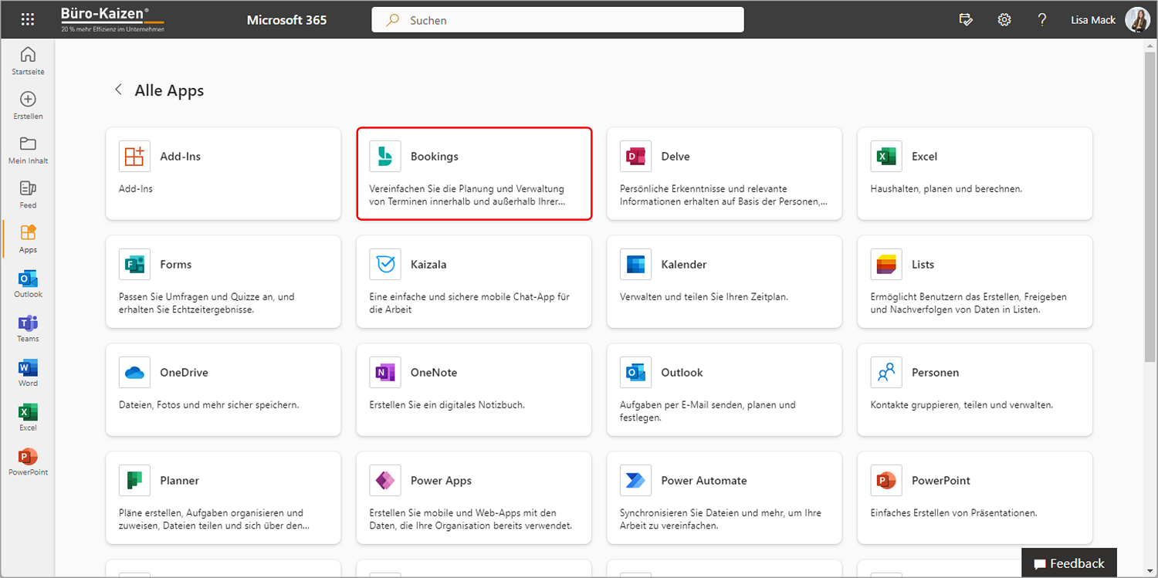Click the Microsoft 365 header title
Screen dimensions: 1158x578
(286, 20)
